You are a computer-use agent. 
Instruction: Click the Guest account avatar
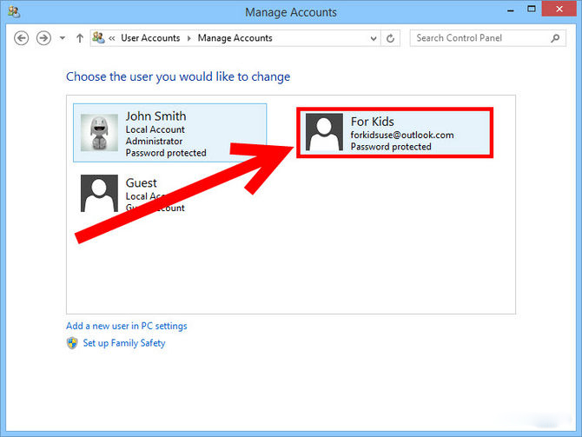(99, 194)
